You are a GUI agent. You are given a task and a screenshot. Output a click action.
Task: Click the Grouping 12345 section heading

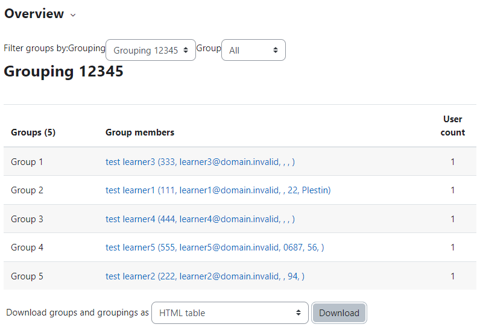click(x=63, y=72)
